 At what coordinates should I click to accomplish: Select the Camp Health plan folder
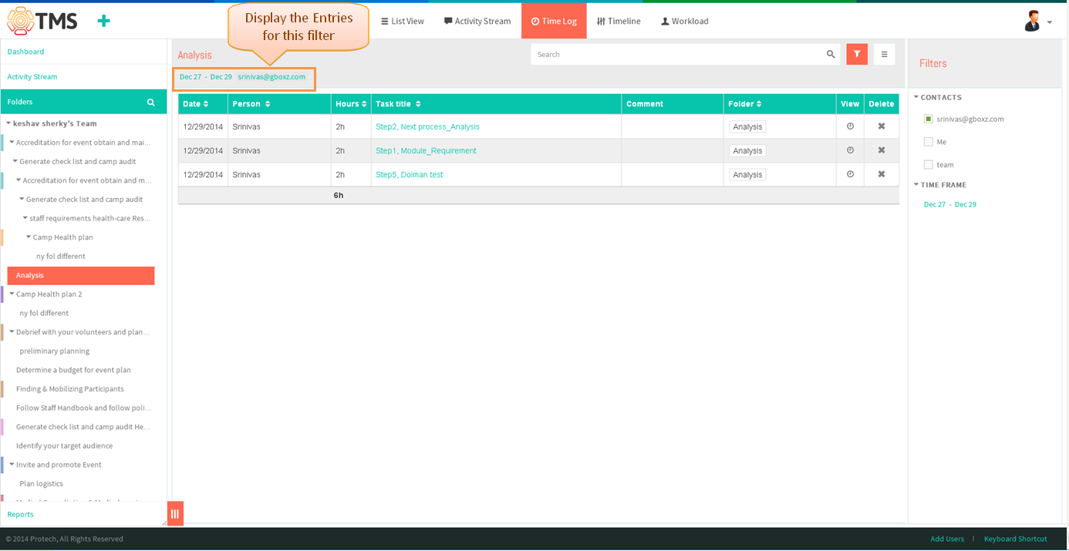point(62,237)
